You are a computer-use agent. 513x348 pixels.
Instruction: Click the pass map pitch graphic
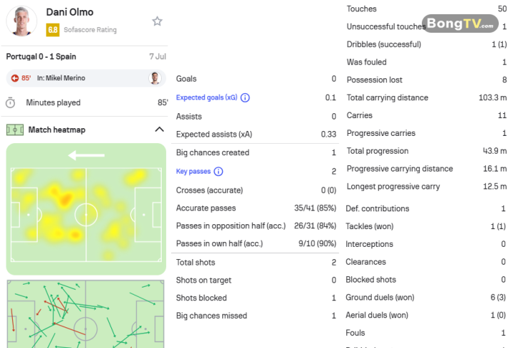coord(85,314)
